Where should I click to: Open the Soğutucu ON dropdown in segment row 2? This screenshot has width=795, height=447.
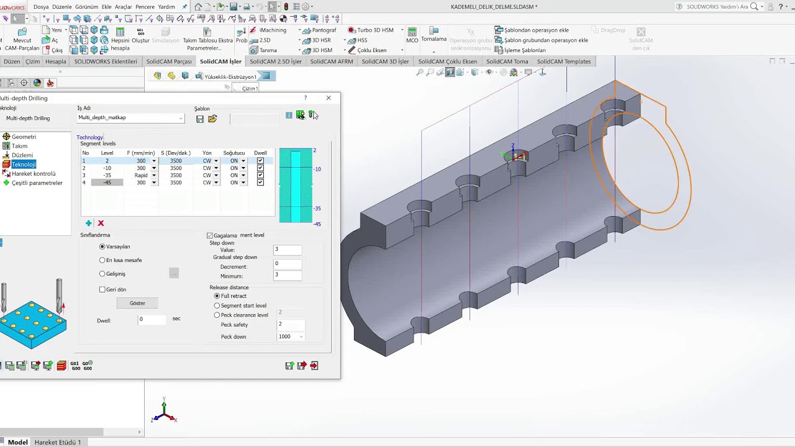[243, 168]
